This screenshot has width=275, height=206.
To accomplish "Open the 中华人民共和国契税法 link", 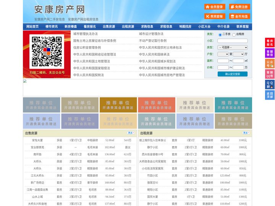I will click(x=89, y=75).
